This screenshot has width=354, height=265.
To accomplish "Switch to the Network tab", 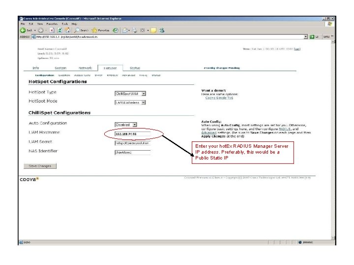I will coord(85,68).
